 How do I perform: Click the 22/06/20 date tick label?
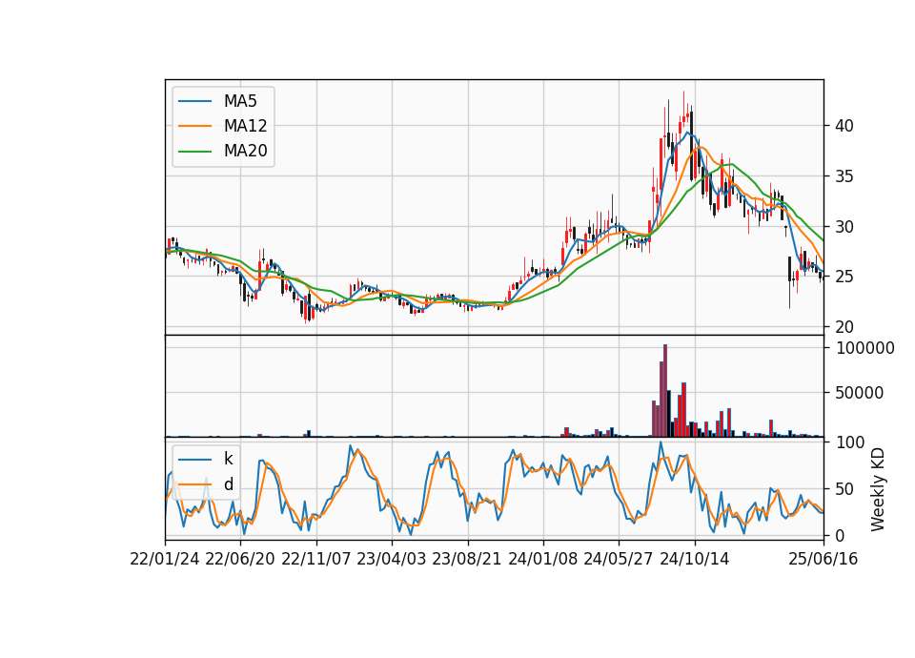pos(240,560)
